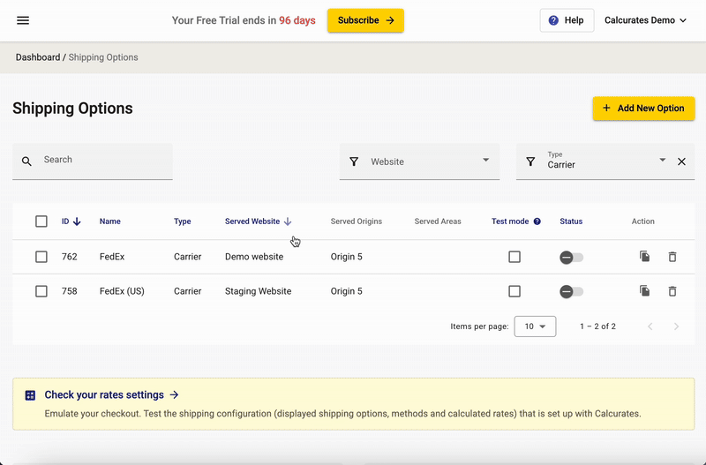This screenshot has width=706, height=465.
Task: Sort by ID using the arrow icon
Action: pyautogui.click(x=77, y=221)
